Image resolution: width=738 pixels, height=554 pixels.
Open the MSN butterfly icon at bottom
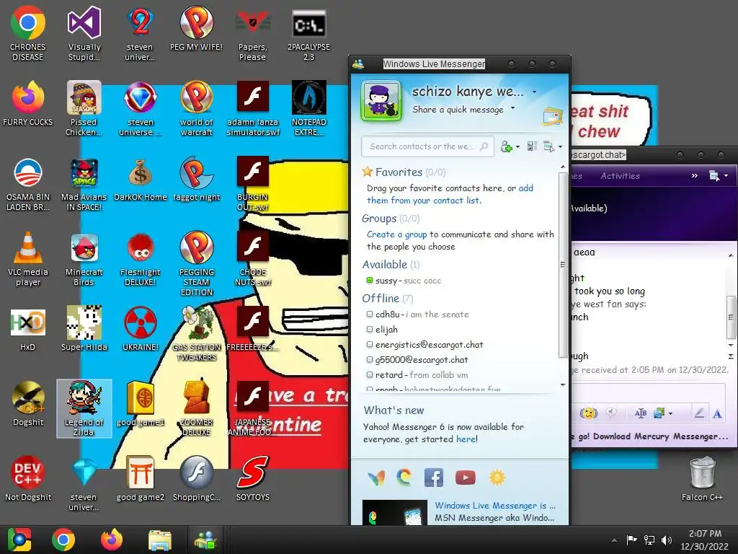(376, 478)
